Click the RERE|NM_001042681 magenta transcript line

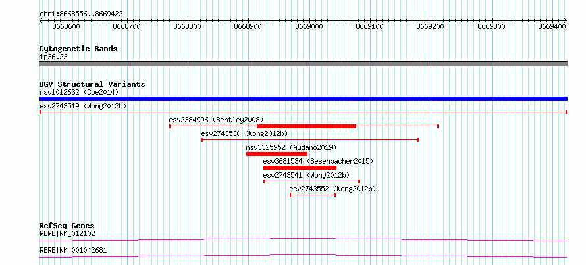coord(303,256)
